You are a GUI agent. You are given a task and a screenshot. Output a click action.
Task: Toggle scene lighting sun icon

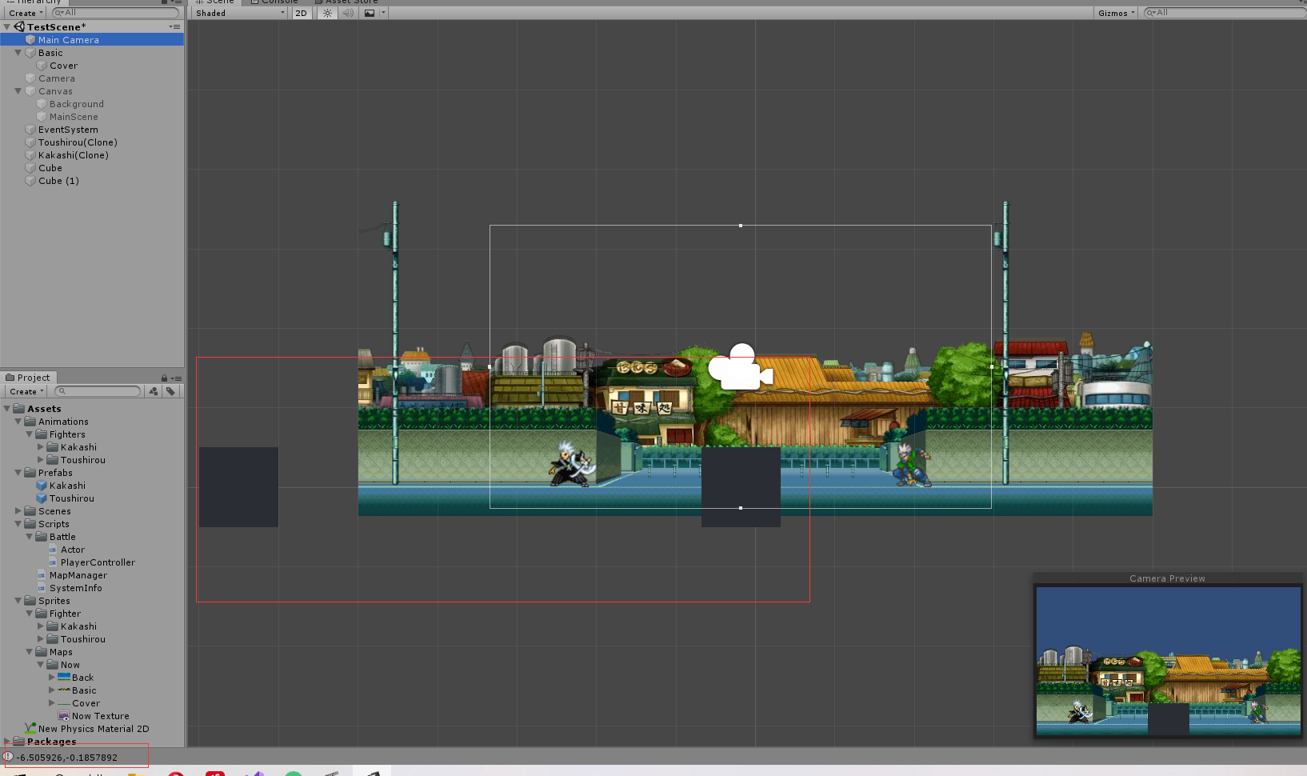(327, 13)
